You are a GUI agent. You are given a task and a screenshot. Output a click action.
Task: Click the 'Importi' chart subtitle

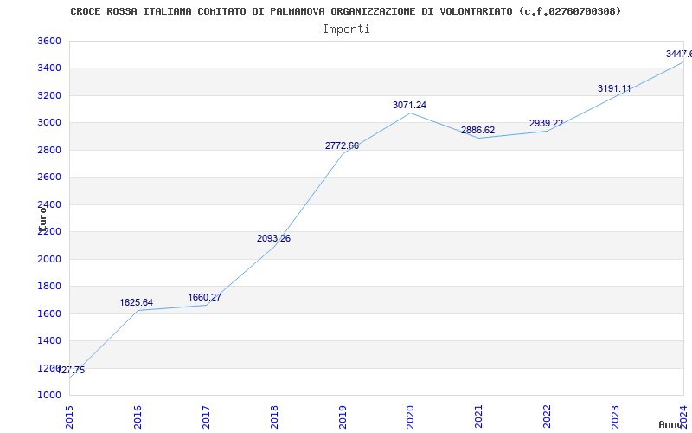[346, 29]
